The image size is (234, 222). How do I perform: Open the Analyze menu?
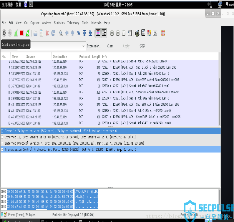[x=47, y=23]
